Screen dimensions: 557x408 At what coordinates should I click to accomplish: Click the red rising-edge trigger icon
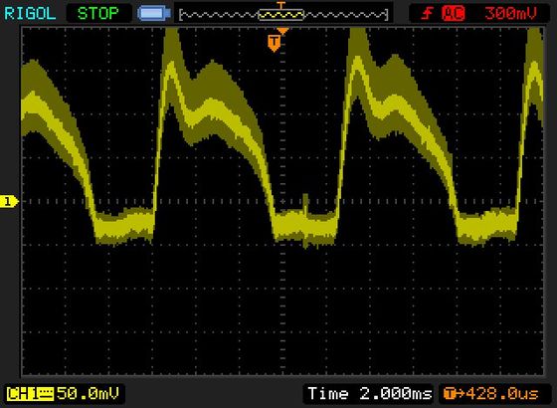427,14
